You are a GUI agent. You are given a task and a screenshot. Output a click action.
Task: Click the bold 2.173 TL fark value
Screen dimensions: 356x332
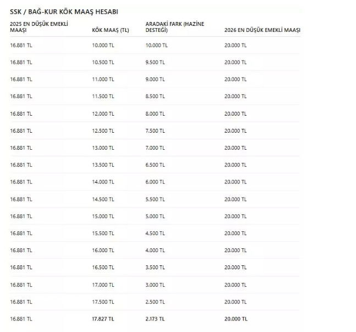coord(155,319)
